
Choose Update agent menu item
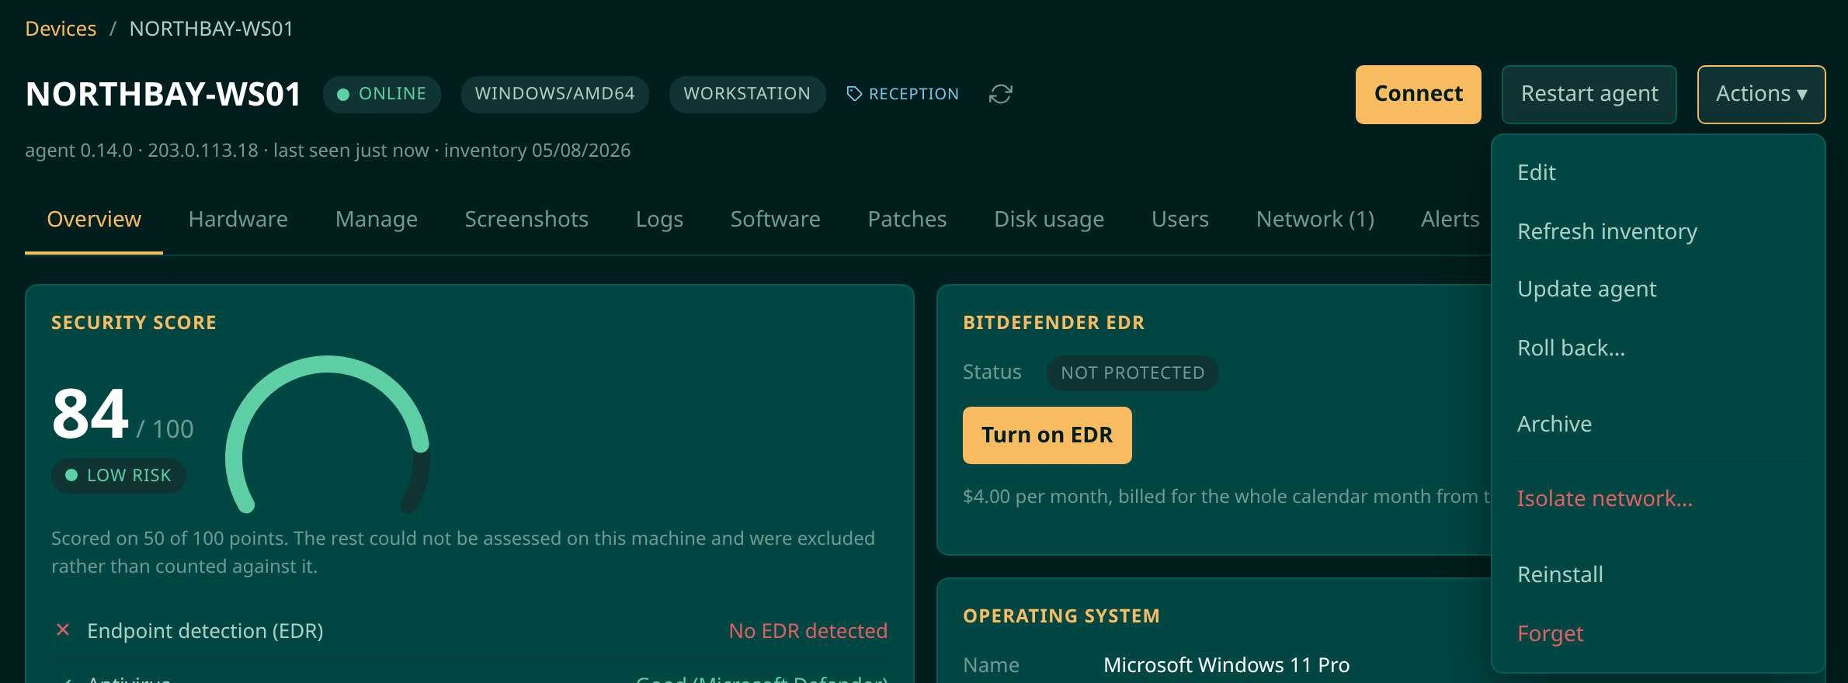(1658, 289)
